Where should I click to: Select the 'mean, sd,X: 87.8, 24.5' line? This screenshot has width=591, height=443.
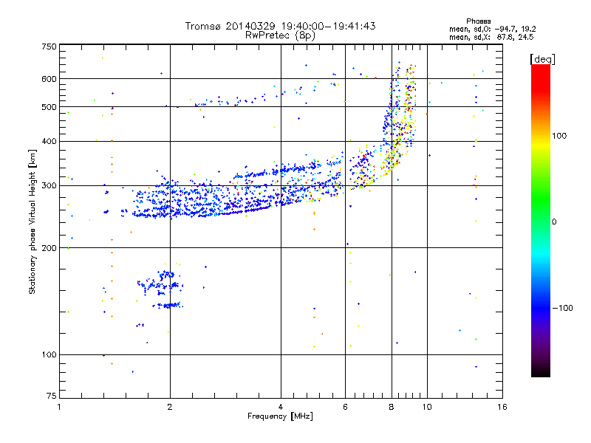pyautogui.click(x=491, y=37)
